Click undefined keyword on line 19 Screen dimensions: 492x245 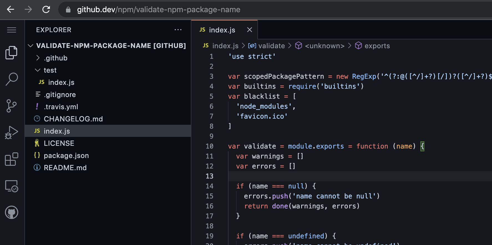click(306, 236)
